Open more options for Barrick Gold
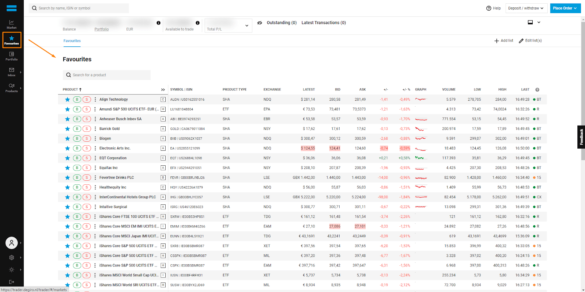Image resolution: width=585 pixels, height=292 pixels. (x=95, y=128)
